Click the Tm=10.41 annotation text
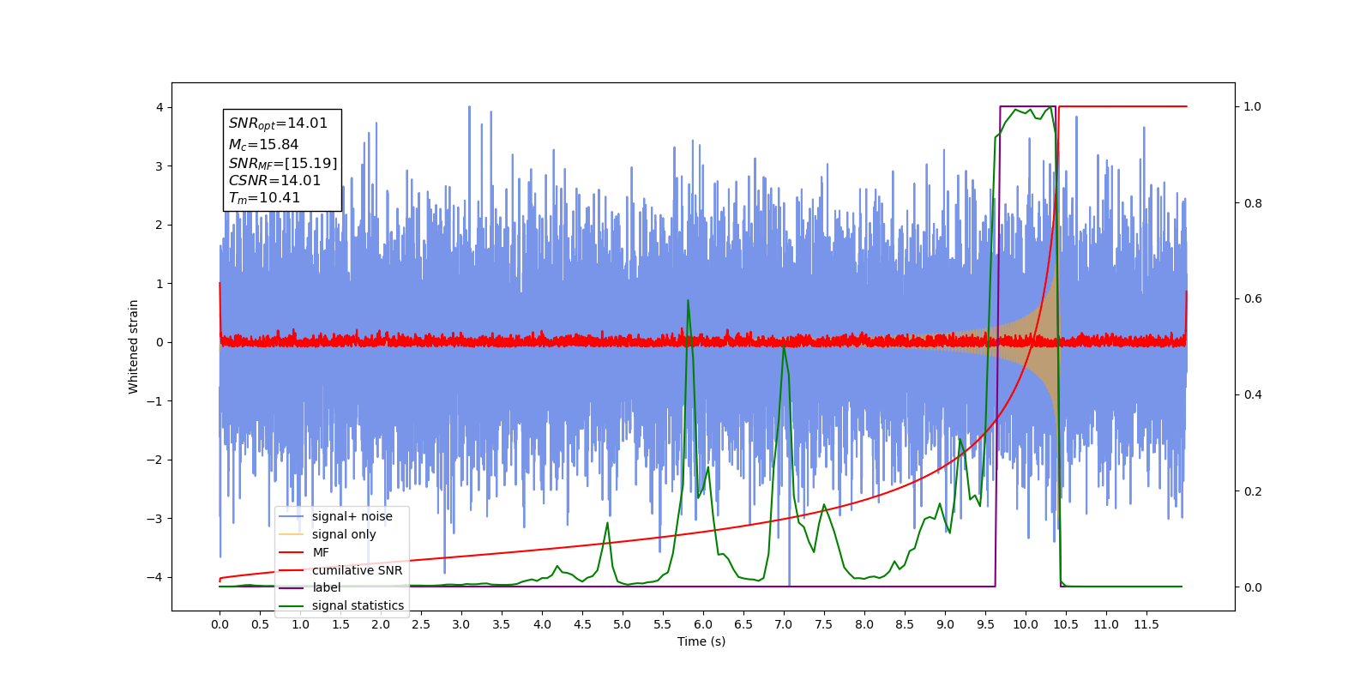 click(264, 198)
